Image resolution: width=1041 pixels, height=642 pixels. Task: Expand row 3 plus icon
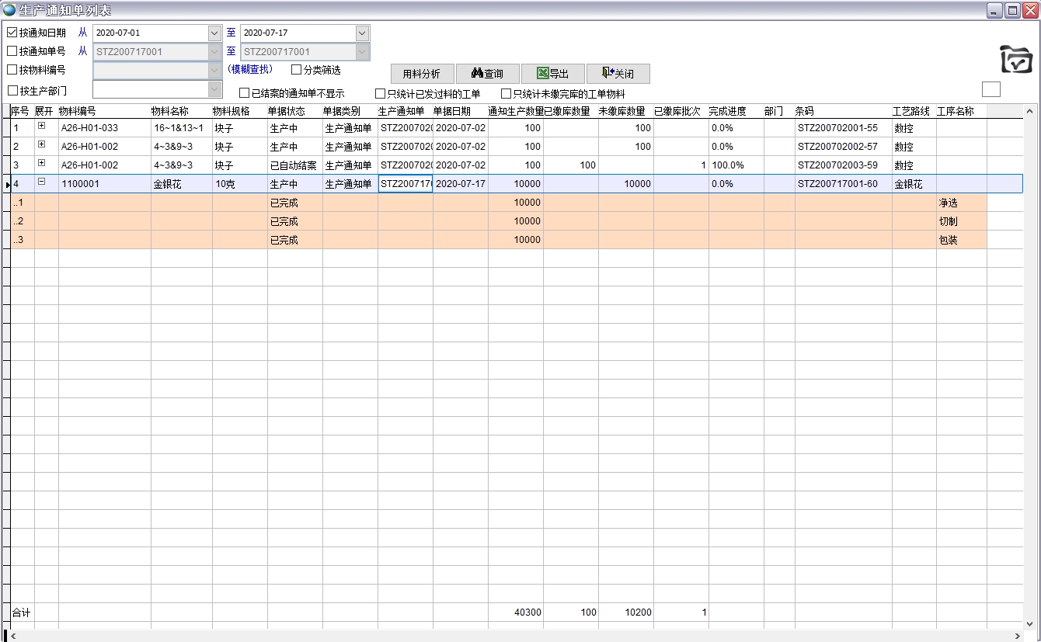(x=42, y=164)
